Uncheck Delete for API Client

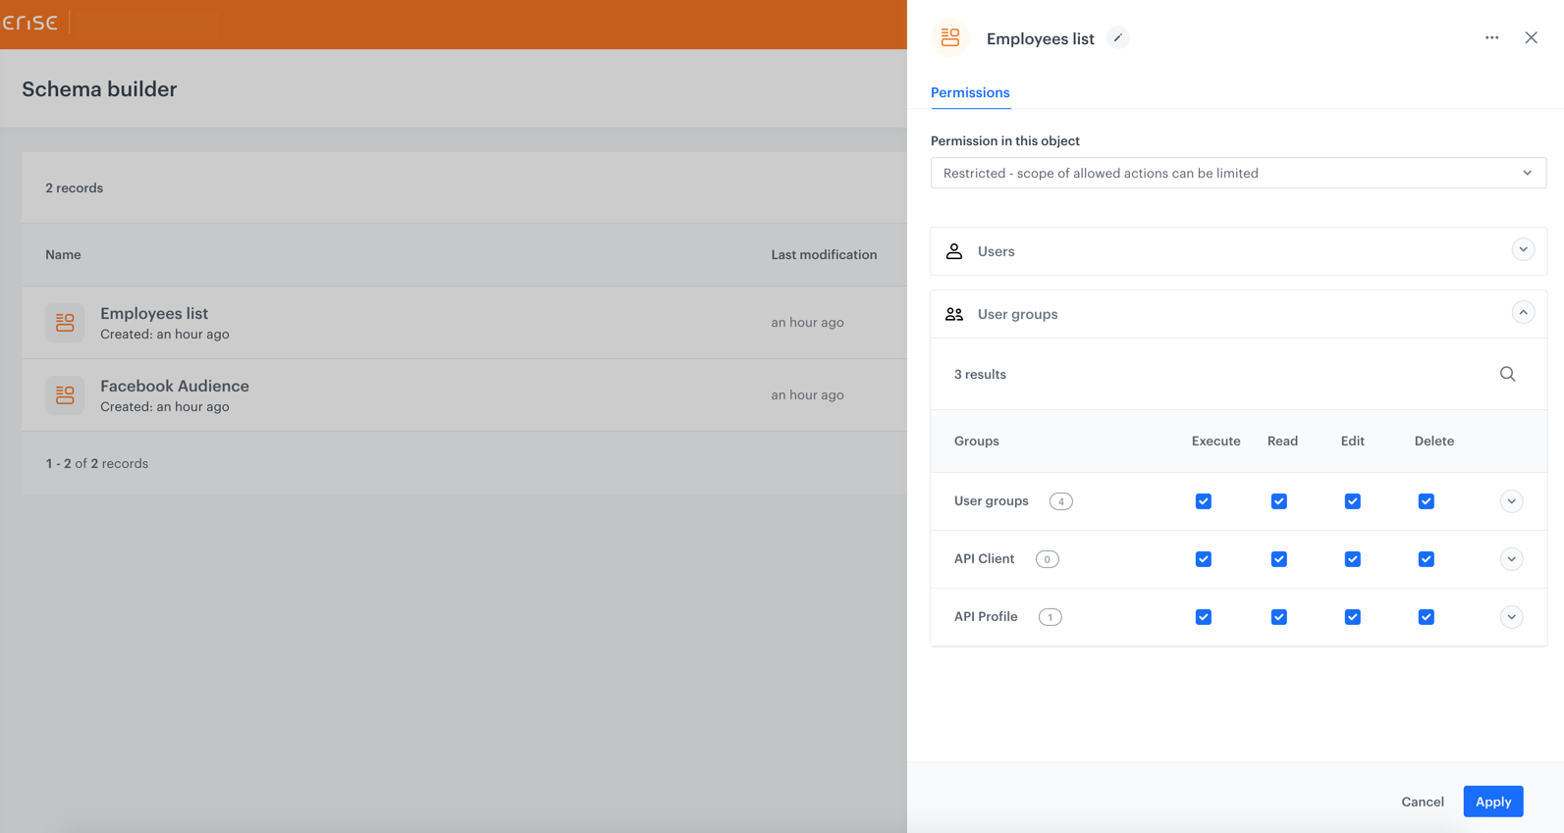1426,559
